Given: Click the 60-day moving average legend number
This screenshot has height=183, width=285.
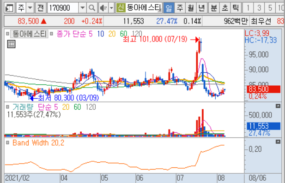Looking at the screenshot, I should pos(124,34).
